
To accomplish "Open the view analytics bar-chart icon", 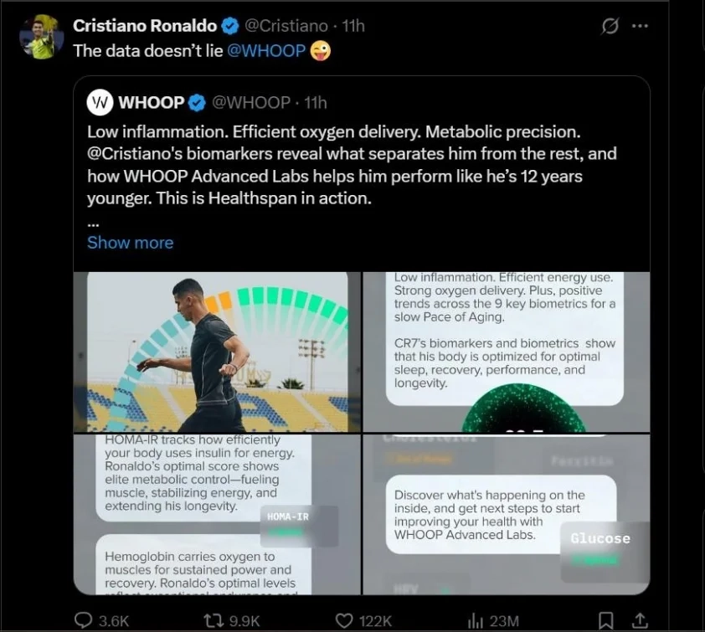I will tap(476, 620).
